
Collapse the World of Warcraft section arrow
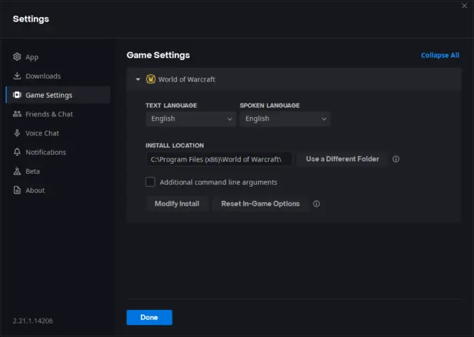tap(138, 79)
